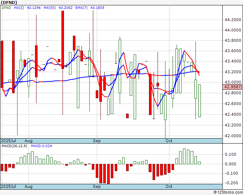This screenshot has height=195, width=243.
Task: Click the 42.0000 price axis label
Action: tap(233, 136)
